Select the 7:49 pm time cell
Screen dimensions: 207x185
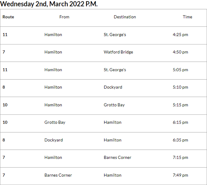(x=180, y=175)
